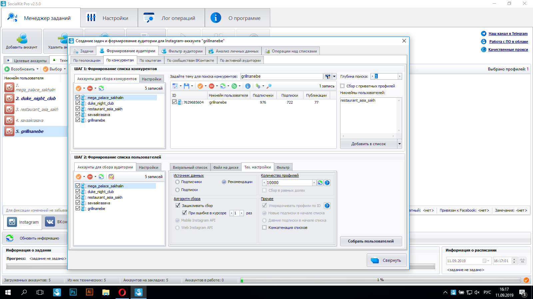Click the green circular sync icon in competitor toolbar
Viewport: 533px width, 299px height.
click(235, 86)
